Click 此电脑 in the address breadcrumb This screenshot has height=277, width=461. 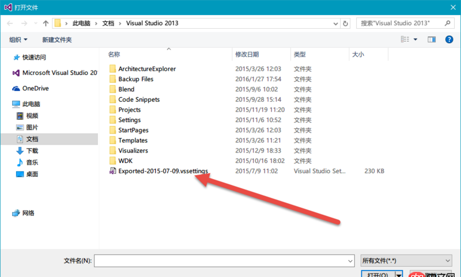click(x=81, y=23)
